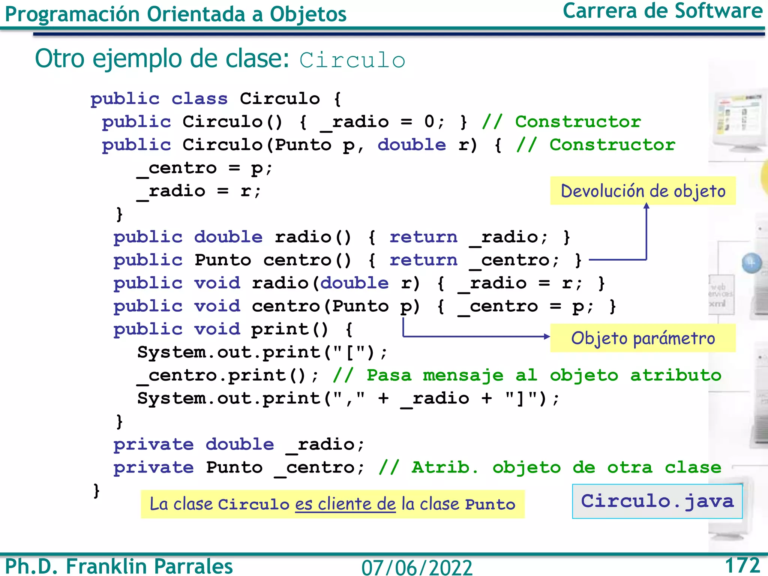The image size is (768, 576).
Task: Select the 'Devolución de objeto' callout box
Action: (643, 191)
